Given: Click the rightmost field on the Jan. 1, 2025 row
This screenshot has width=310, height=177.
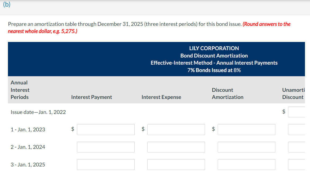Looking at the screenshot, I should coord(299,164).
